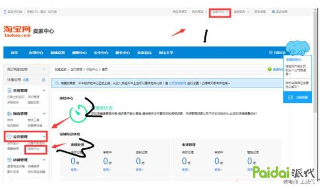Screen dimensions: 320x189
Task: Click 已卖出的宝贝 link under 交易管理
Action: [x=15, y=97]
